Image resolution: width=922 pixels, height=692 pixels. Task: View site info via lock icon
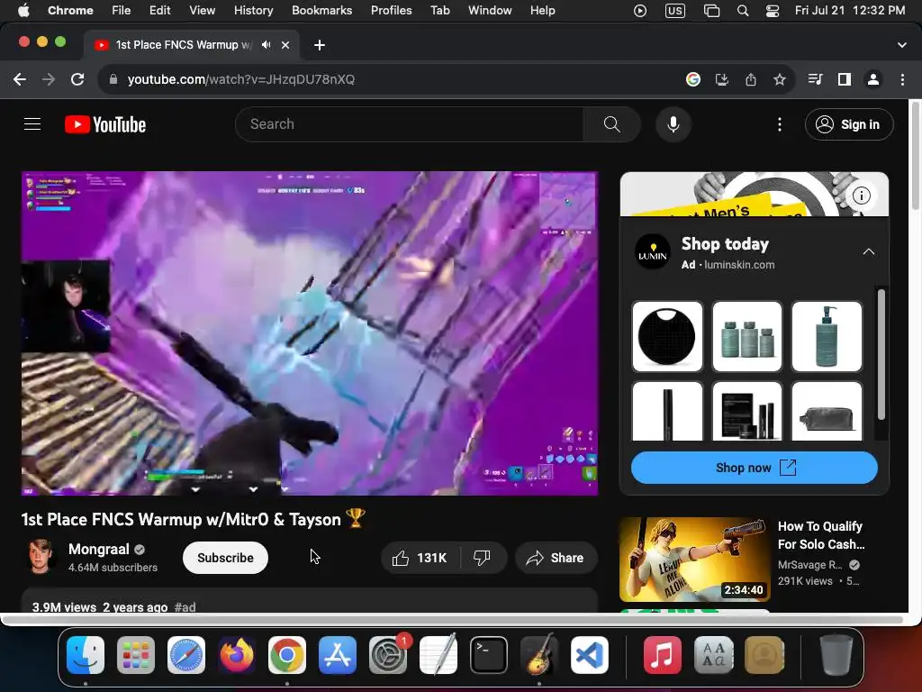tap(113, 79)
